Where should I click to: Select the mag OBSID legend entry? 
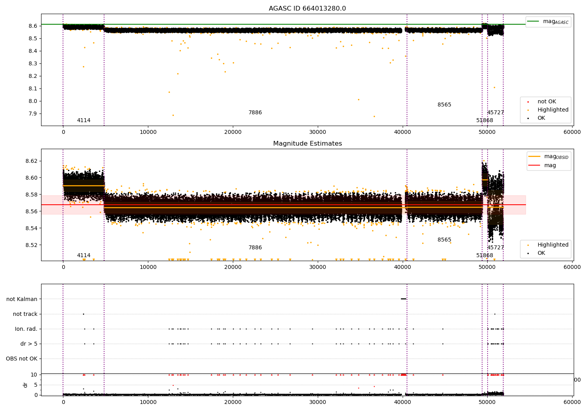pos(548,157)
